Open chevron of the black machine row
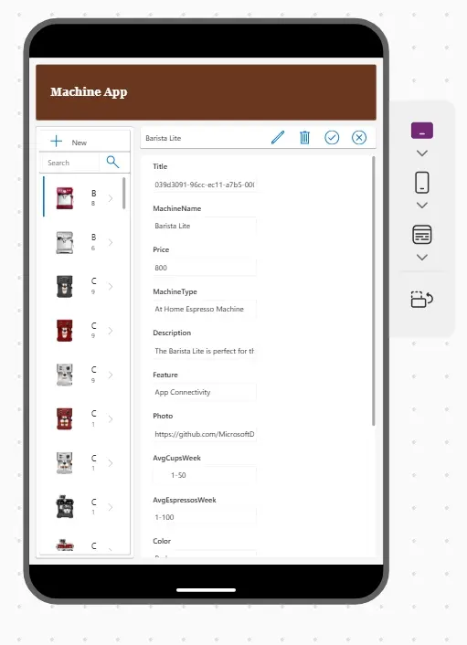Screen dimensions: 467x645 click(x=111, y=286)
